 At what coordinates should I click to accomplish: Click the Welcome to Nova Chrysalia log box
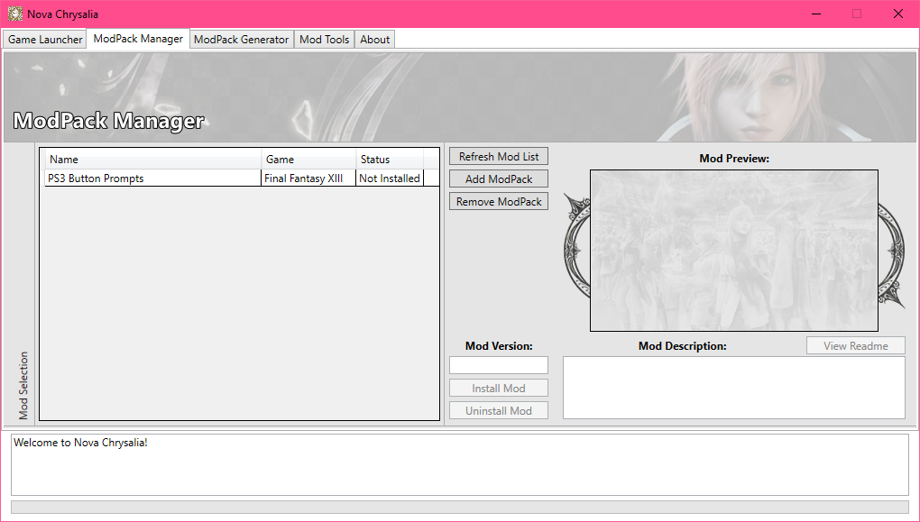pos(459,464)
